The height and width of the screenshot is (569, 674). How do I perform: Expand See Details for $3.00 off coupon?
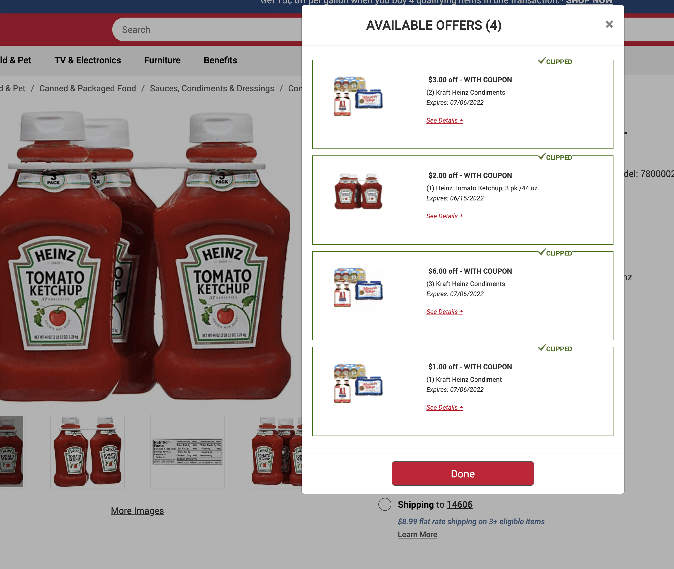click(444, 120)
